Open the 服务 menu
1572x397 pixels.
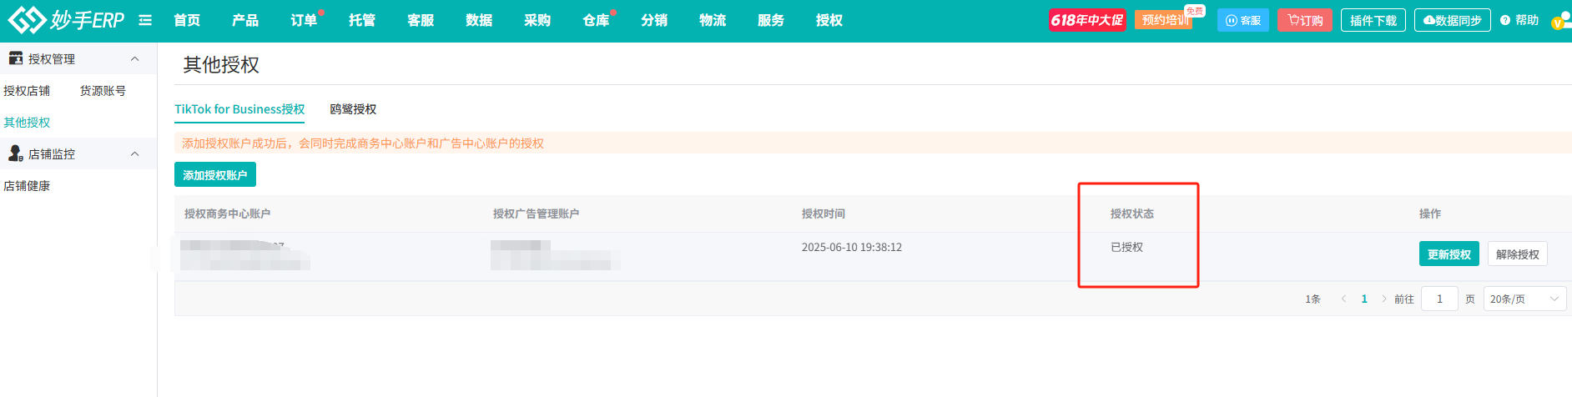click(771, 20)
